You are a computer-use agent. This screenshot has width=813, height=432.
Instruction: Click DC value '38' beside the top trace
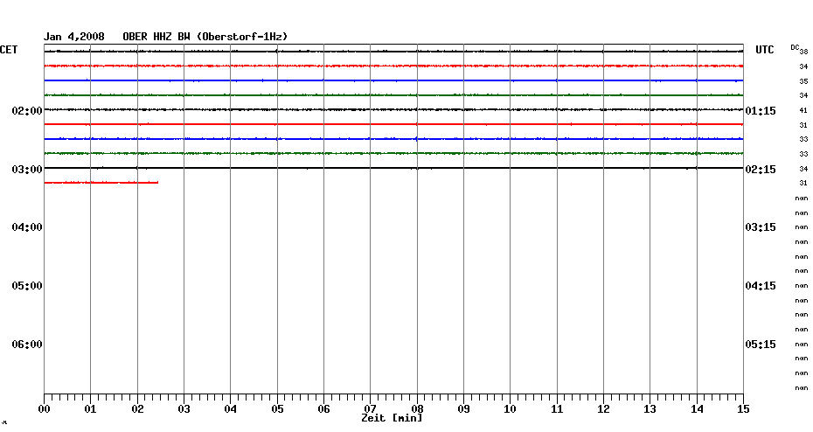[803, 52]
